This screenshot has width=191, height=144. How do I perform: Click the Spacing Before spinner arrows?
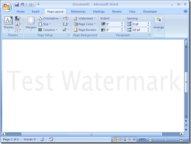149,24
